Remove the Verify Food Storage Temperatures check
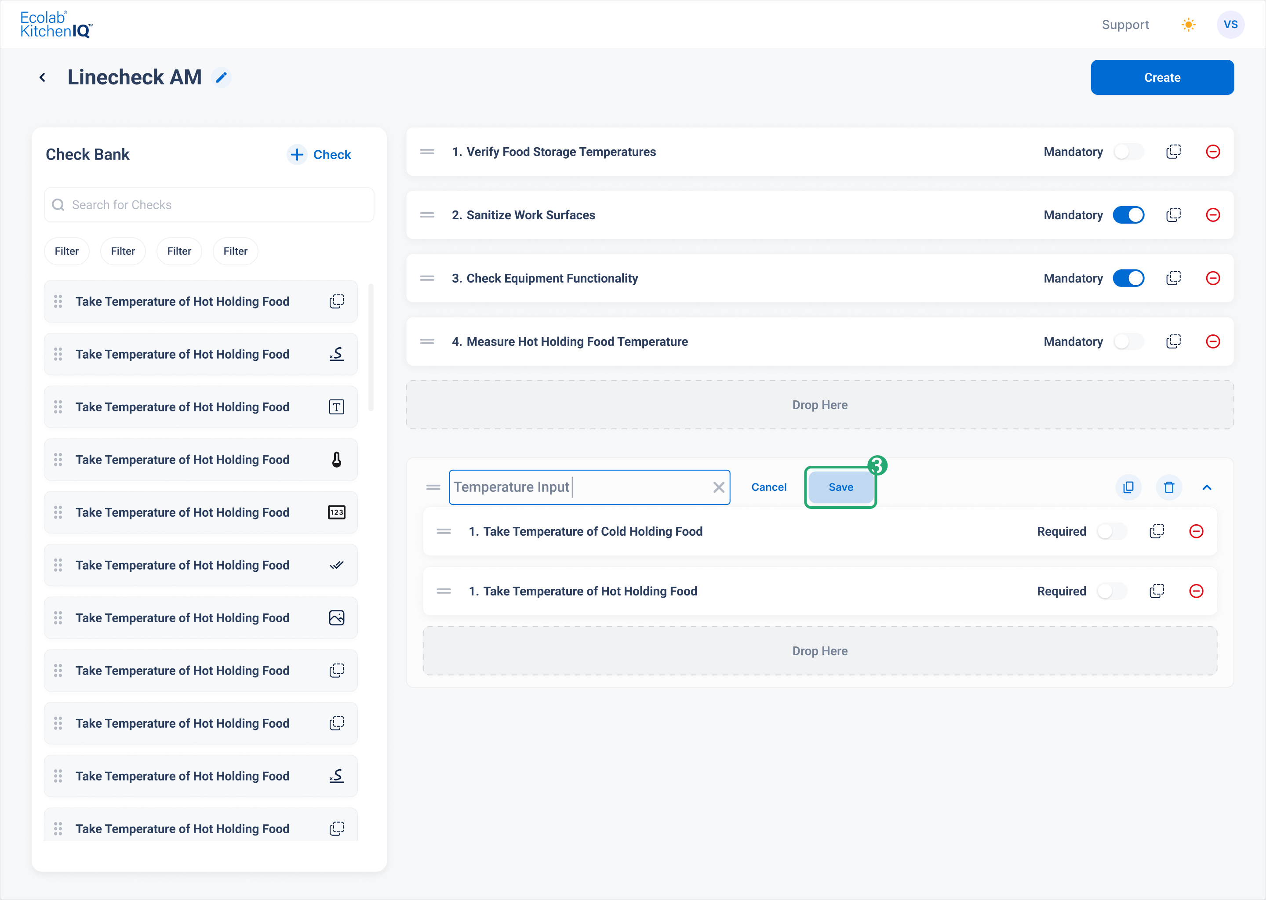This screenshot has width=1266, height=900. click(x=1213, y=152)
